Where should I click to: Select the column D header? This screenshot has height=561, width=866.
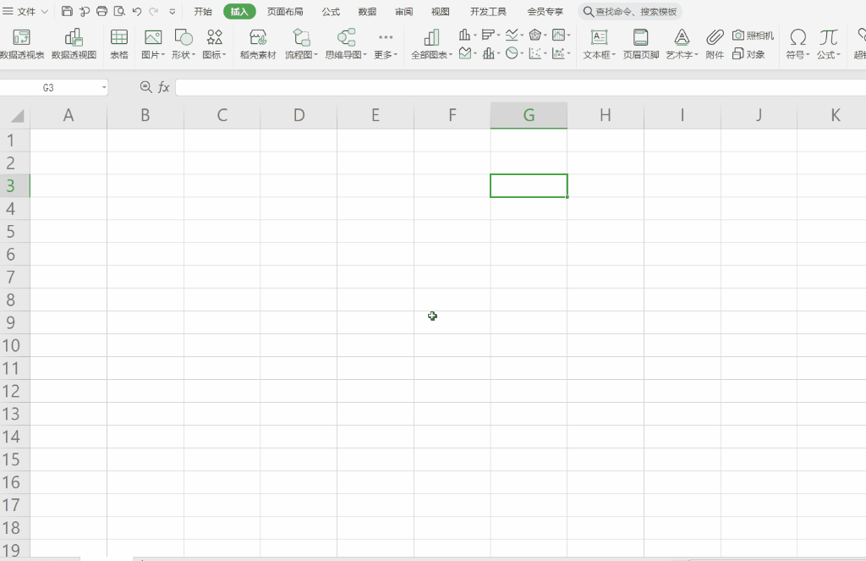pos(299,116)
